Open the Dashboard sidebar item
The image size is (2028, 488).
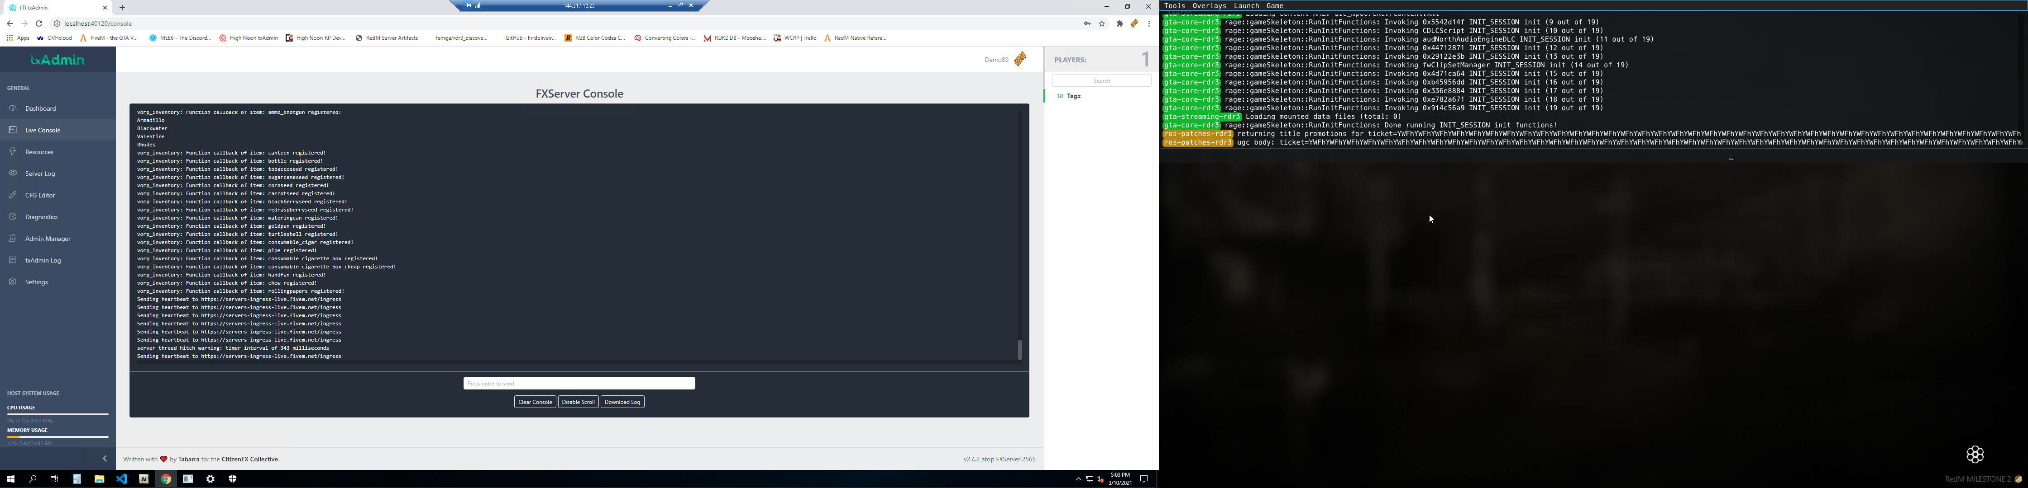pos(40,108)
